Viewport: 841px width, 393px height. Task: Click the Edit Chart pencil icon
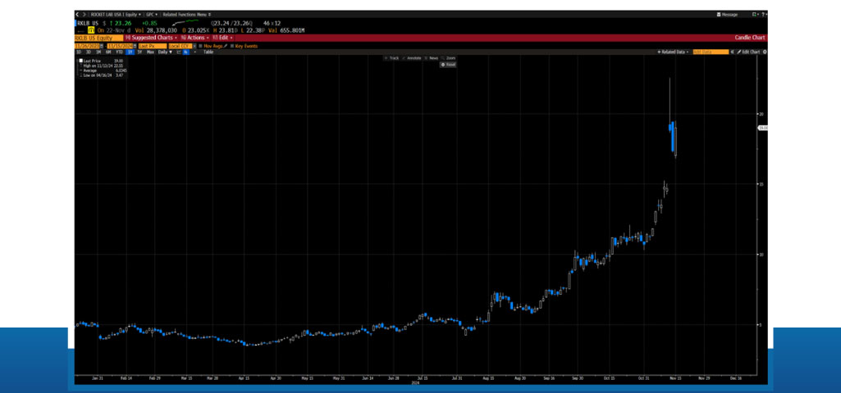738,52
